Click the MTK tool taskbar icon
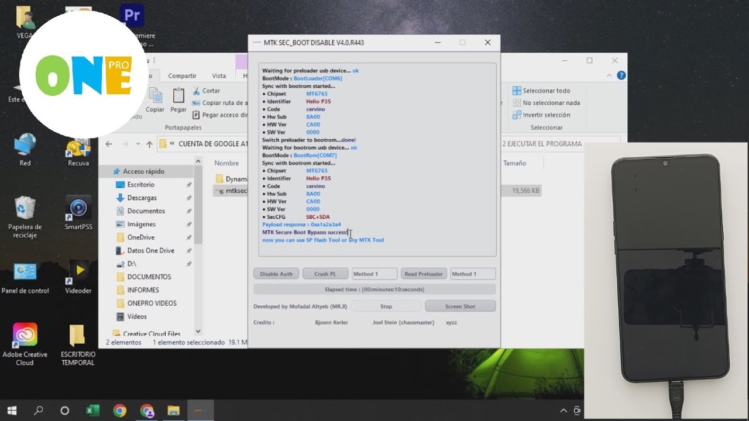Screen dimensions: 749x421 point(200,410)
